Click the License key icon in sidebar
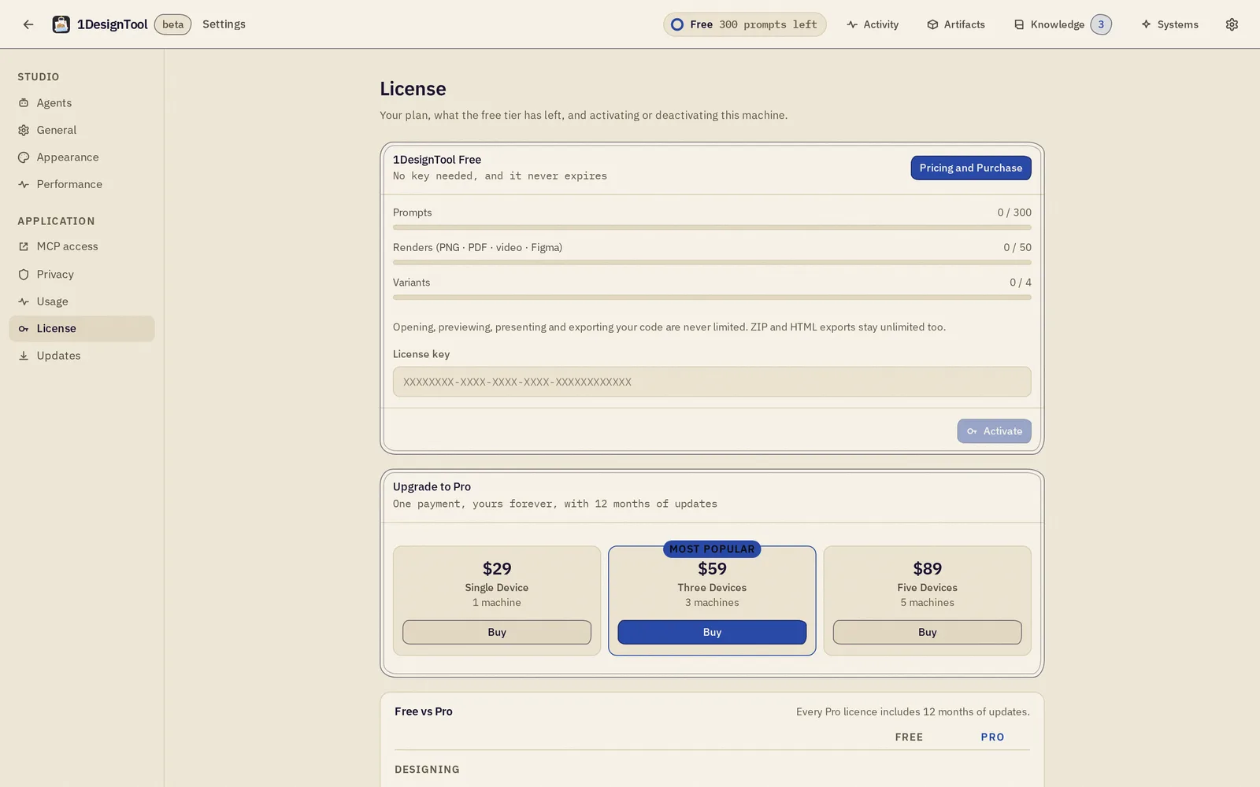Image resolution: width=1260 pixels, height=787 pixels. [24, 329]
